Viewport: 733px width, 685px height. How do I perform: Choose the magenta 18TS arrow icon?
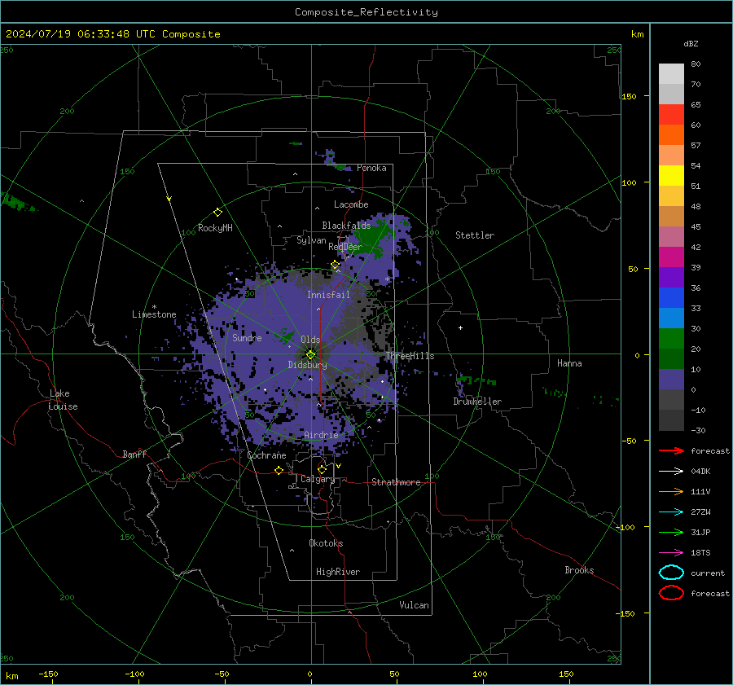click(671, 552)
